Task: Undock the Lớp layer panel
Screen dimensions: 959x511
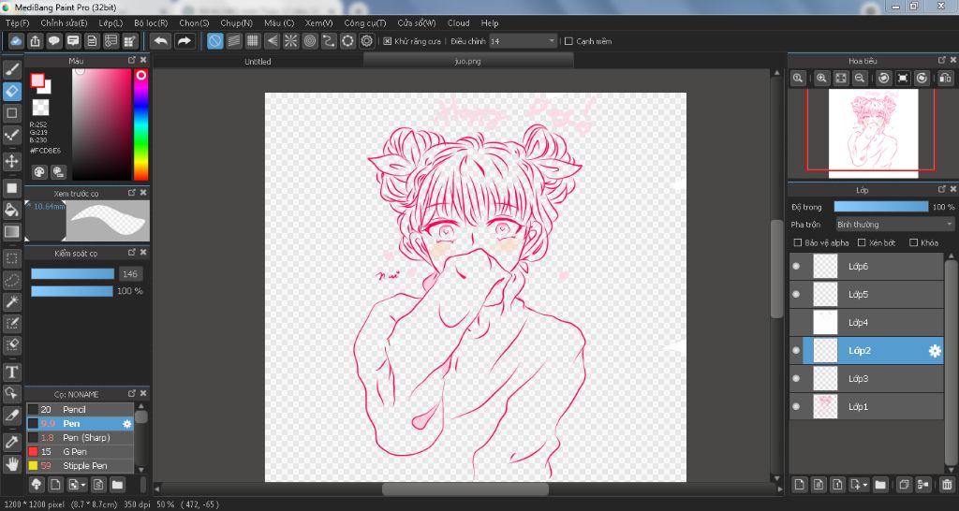Action: [942, 189]
